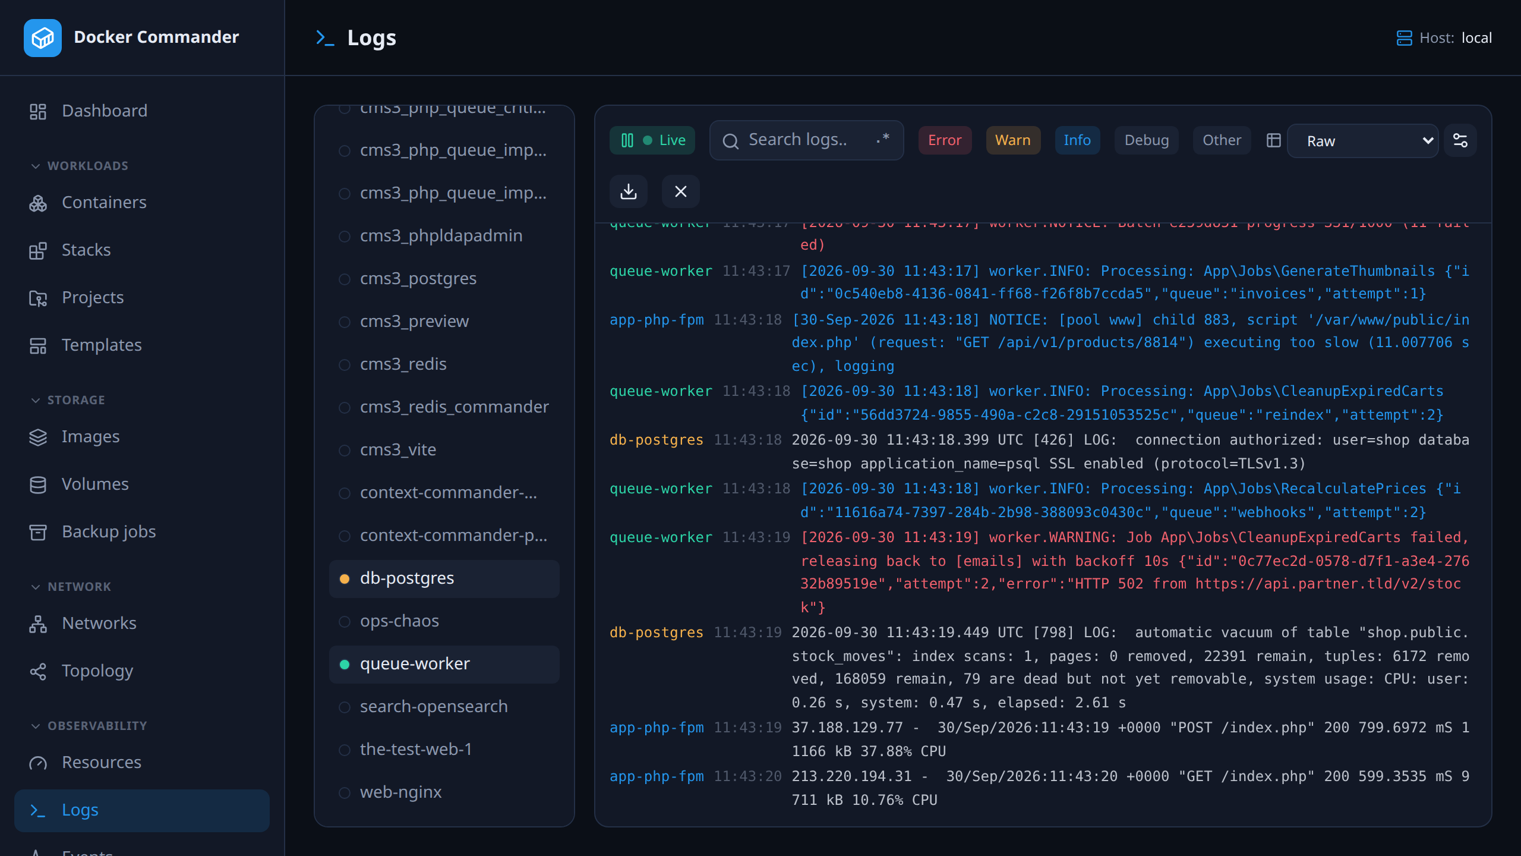1521x856 pixels.
Task: Collapse the Network section
Action: (x=71, y=587)
